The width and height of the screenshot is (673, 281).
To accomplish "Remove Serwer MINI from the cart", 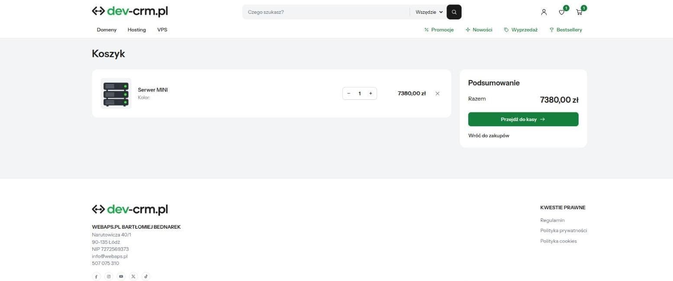I will pyautogui.click(x=437, y=93).
